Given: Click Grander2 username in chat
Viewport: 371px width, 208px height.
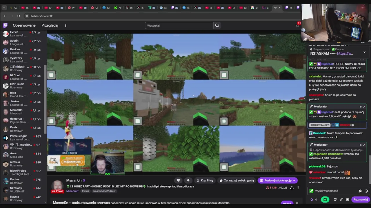Looking at the screenshot, I should click(319, 133).
